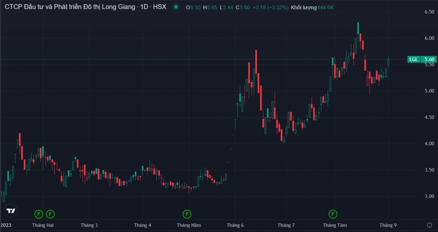
Task: Click the Tháng 3 time axis label
Action: click(x=89, y=225)
